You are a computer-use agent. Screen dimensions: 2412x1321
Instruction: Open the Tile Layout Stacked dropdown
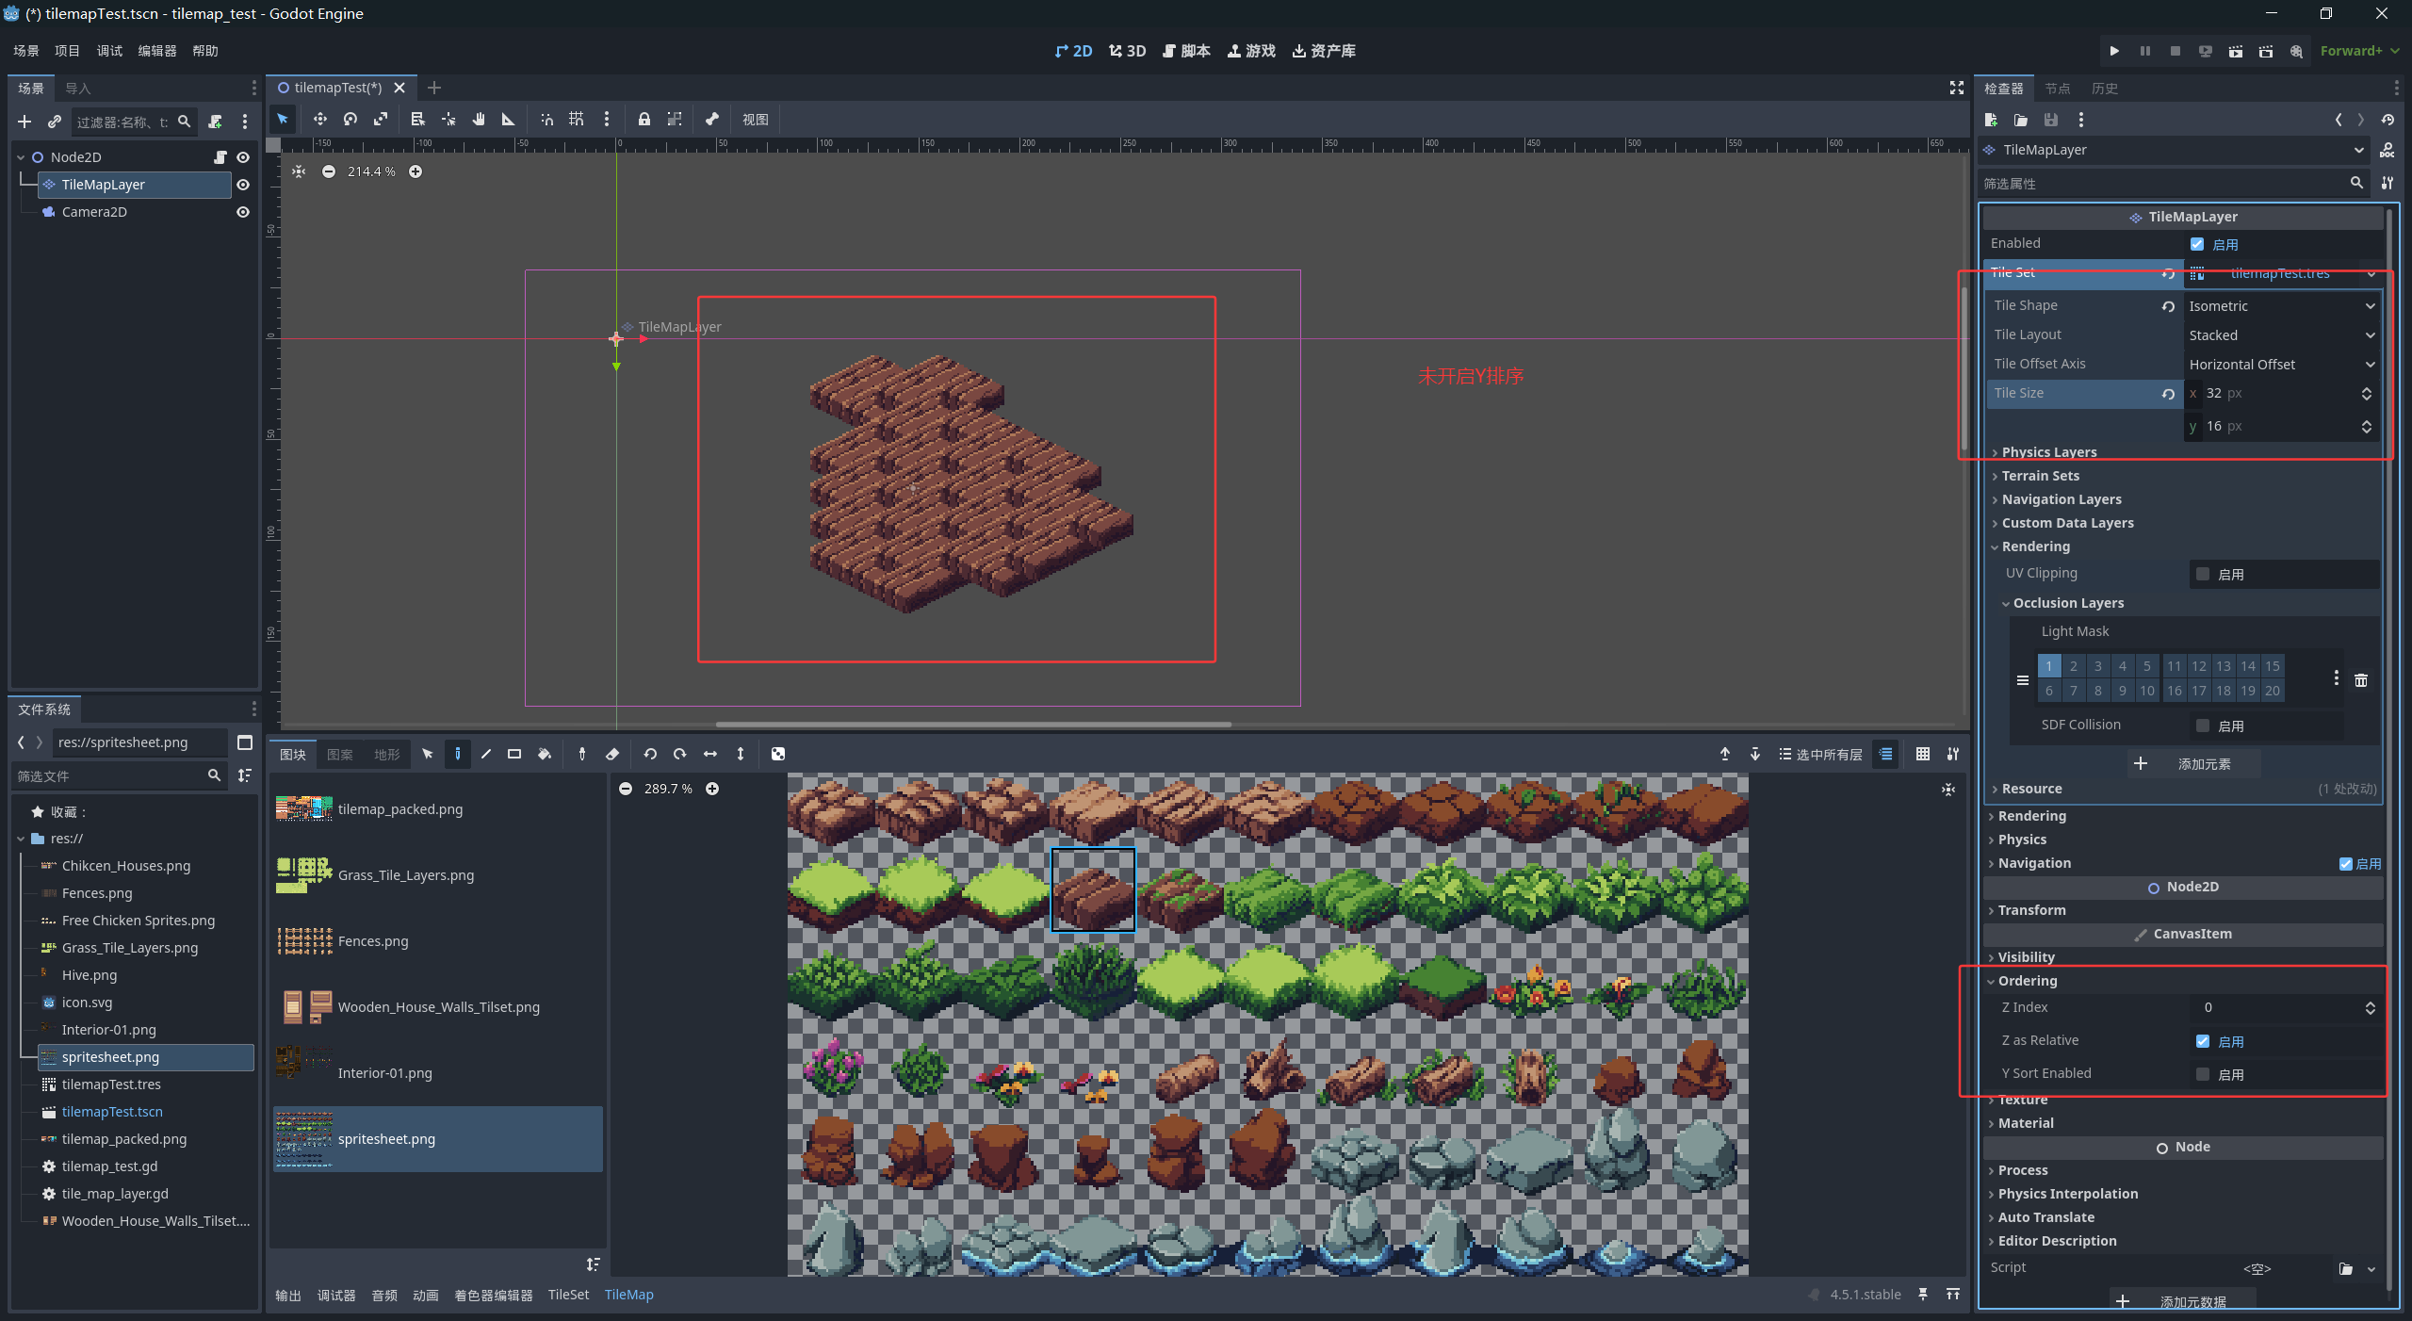[x=2280, y=335]
